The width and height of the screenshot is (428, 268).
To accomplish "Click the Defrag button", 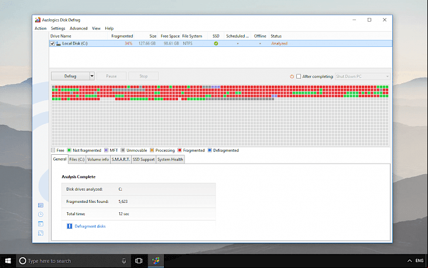I will tap(70, 76).
